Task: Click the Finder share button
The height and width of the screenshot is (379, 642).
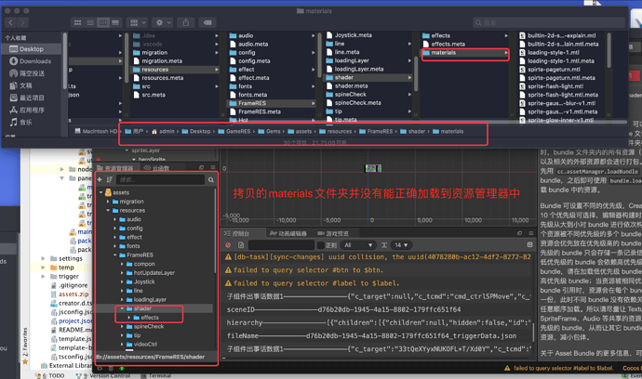Action: pos(186,22)
